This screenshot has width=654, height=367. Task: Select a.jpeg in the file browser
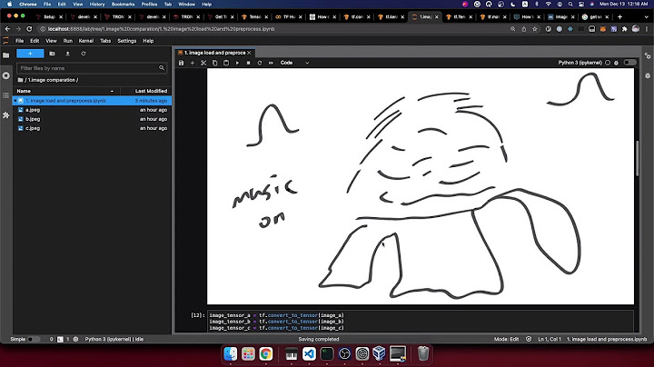tap(92, 110)
